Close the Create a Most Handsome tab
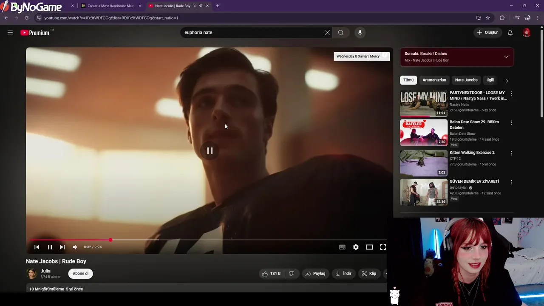This screenshot has height=306, width=544. click(x=140, y=6)
